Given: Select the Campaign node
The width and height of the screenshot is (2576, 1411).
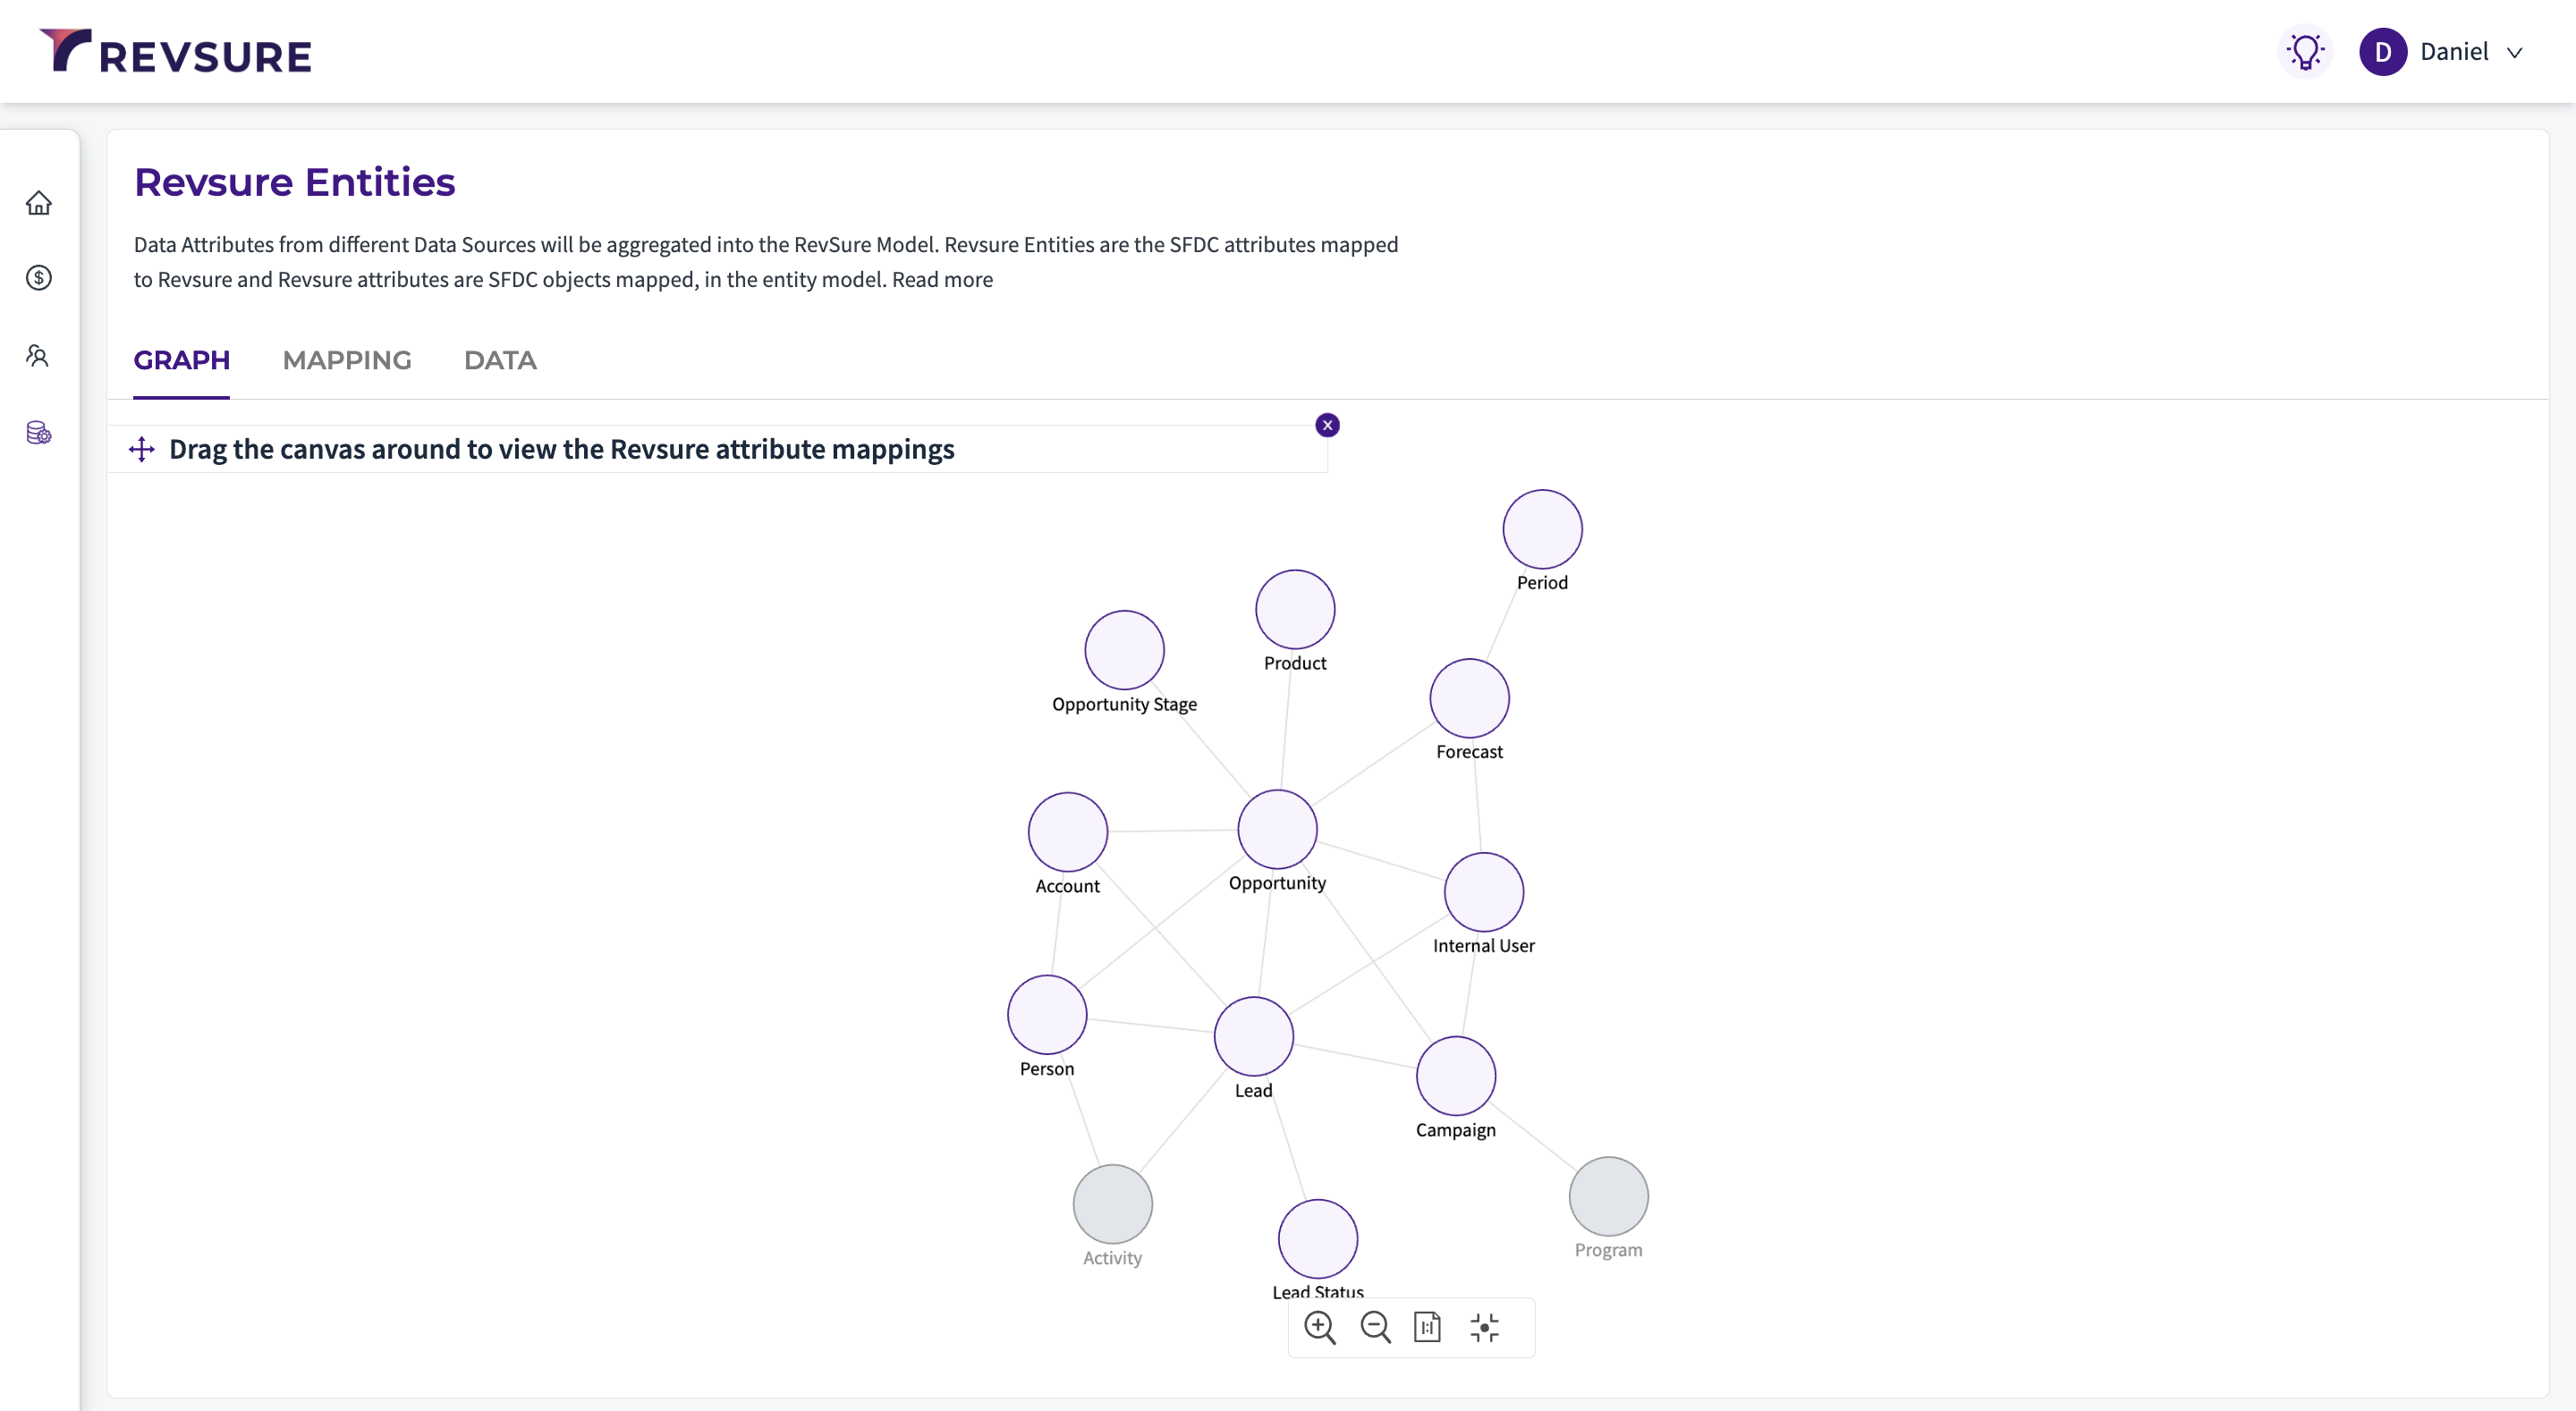Looking at the screenshot, I should [x=1456, y=1076].
